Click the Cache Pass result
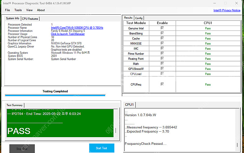The height and width of the screenshot is (153, 244). click(x=208, y=39)
